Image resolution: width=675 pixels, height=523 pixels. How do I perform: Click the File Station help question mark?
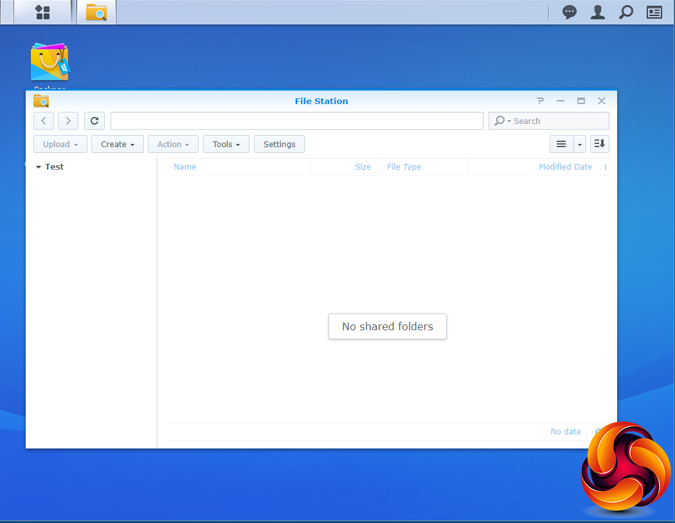(x=540, y=101)
